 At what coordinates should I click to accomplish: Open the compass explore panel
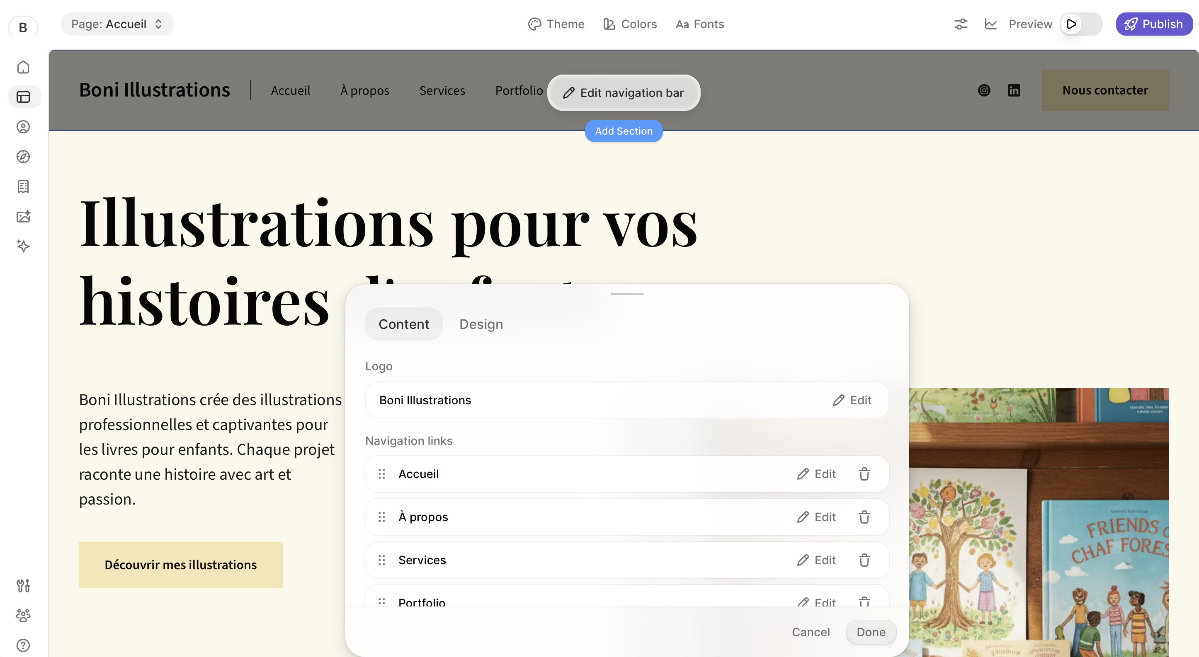click(x=23, y=157)
